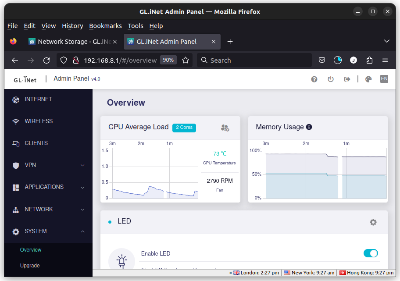Click the 2 Cores badge
Image resolution: width=400 pixels, height=281 pixels.
[x=184, y=128]
